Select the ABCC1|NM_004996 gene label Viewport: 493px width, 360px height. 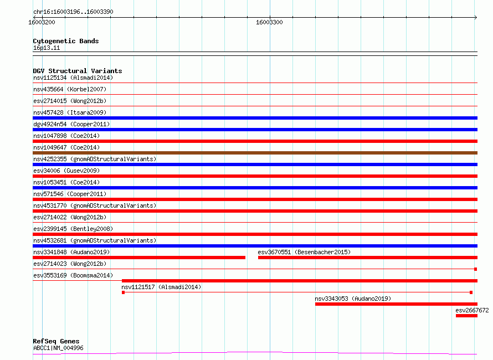pos(58,348)
